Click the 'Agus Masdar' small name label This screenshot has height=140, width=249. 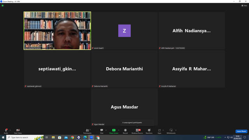click(x=99, y=124)
